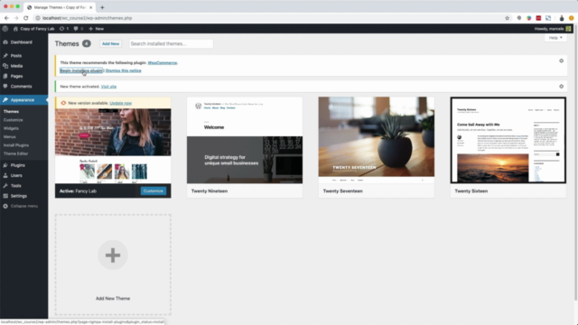This screenshot has height=325, width=578.
Task: Click the Add New Theme plus tile
Action: click(113, 265)
